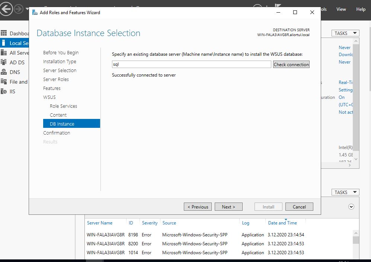Open the Help menu

click(361, 9)
